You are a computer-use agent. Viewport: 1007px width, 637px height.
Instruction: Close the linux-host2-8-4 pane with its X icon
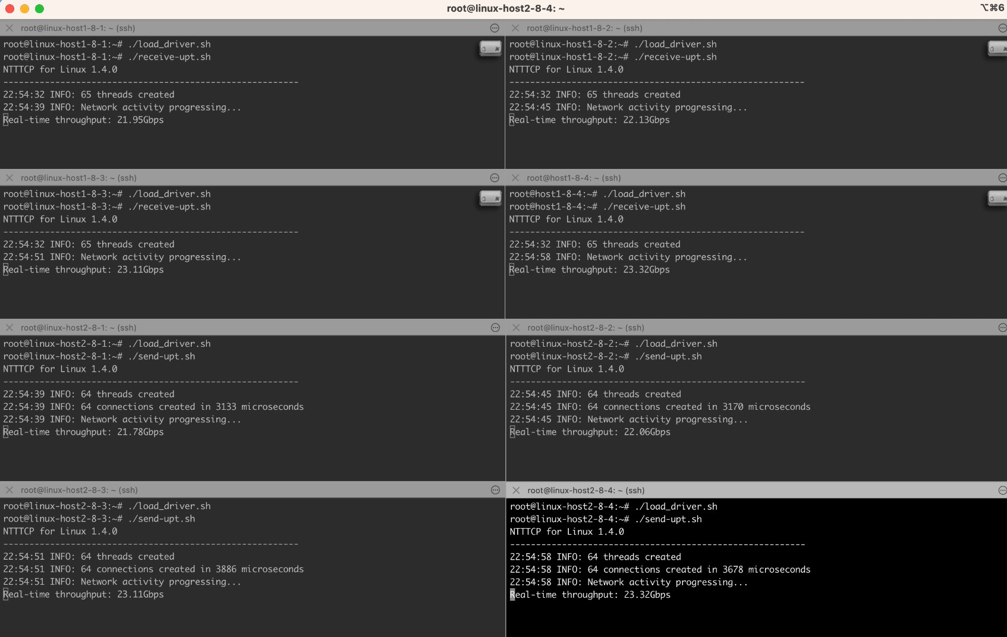(516, 490)
